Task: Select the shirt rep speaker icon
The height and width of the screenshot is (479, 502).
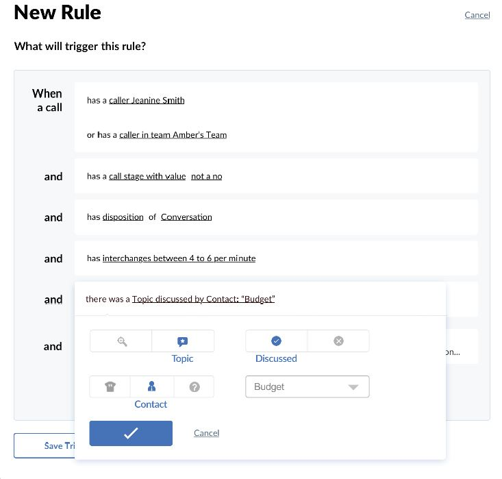Action: (110, 387)
